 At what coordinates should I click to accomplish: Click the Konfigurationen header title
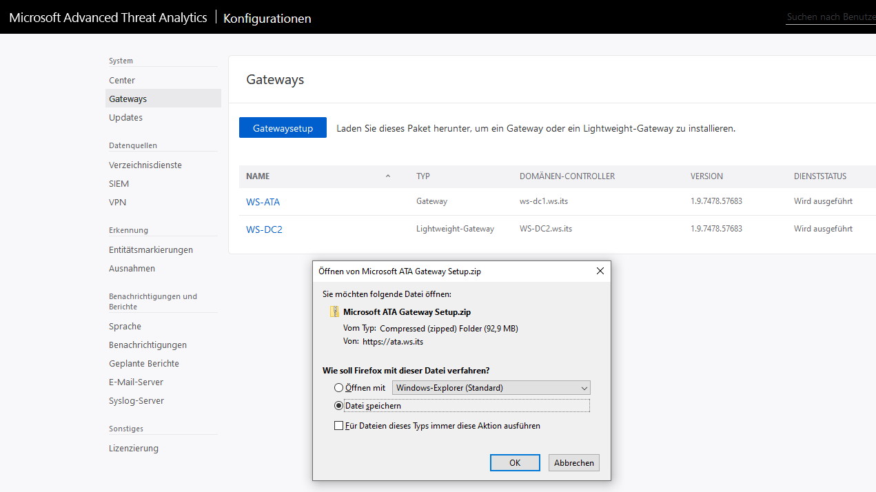tap(267, 19)
